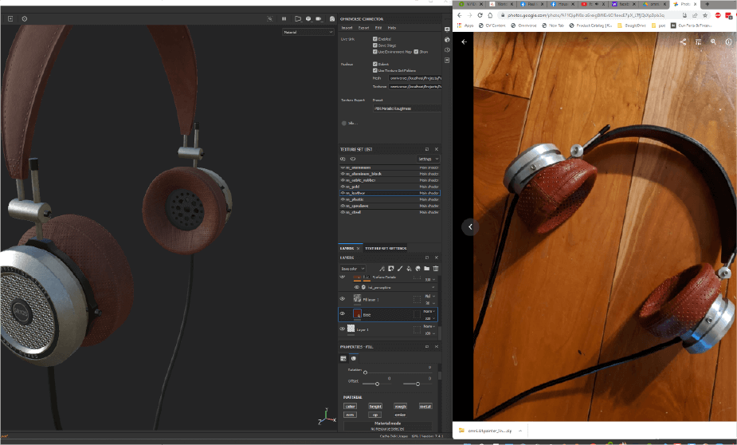Toggle the Enabled checkbox for Live link
The height and width of the screenshot is (445, 737).
coord(374,38)
